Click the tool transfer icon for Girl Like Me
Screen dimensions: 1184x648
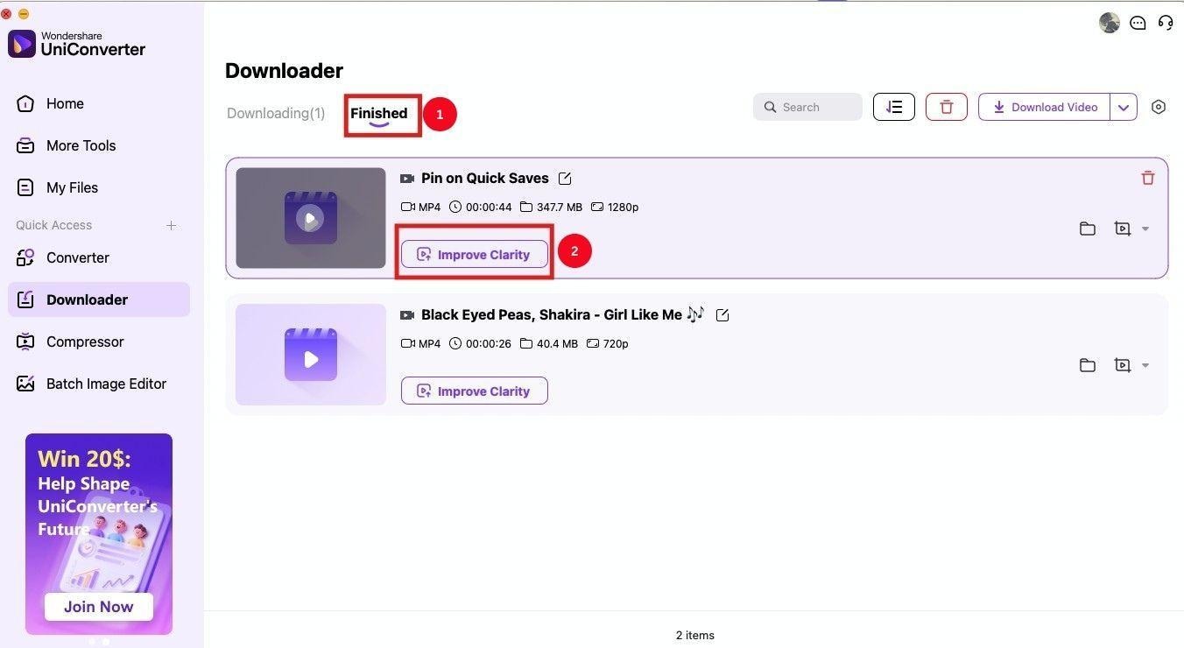1123,365
